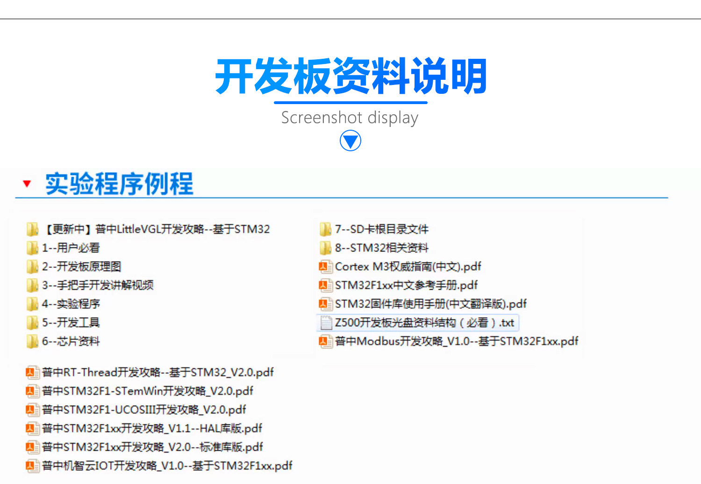Collapse the red triangle beside 实验程序例程
This screenshot has width=701, height=484.
[x=27, y=183]
